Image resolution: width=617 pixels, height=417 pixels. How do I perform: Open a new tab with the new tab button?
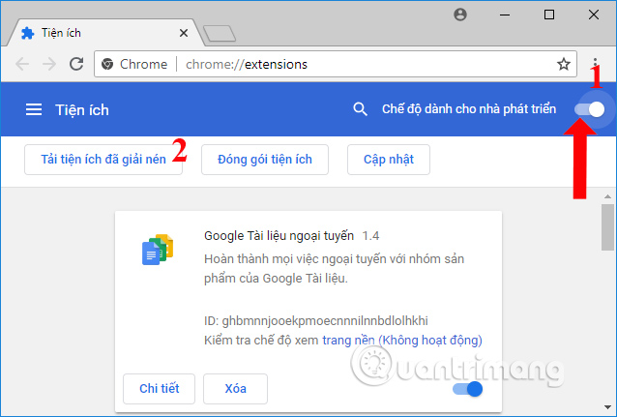coord(220,34)
